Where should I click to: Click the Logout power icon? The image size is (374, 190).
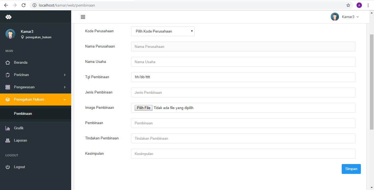pyautogui.click(x=8, y=167)
